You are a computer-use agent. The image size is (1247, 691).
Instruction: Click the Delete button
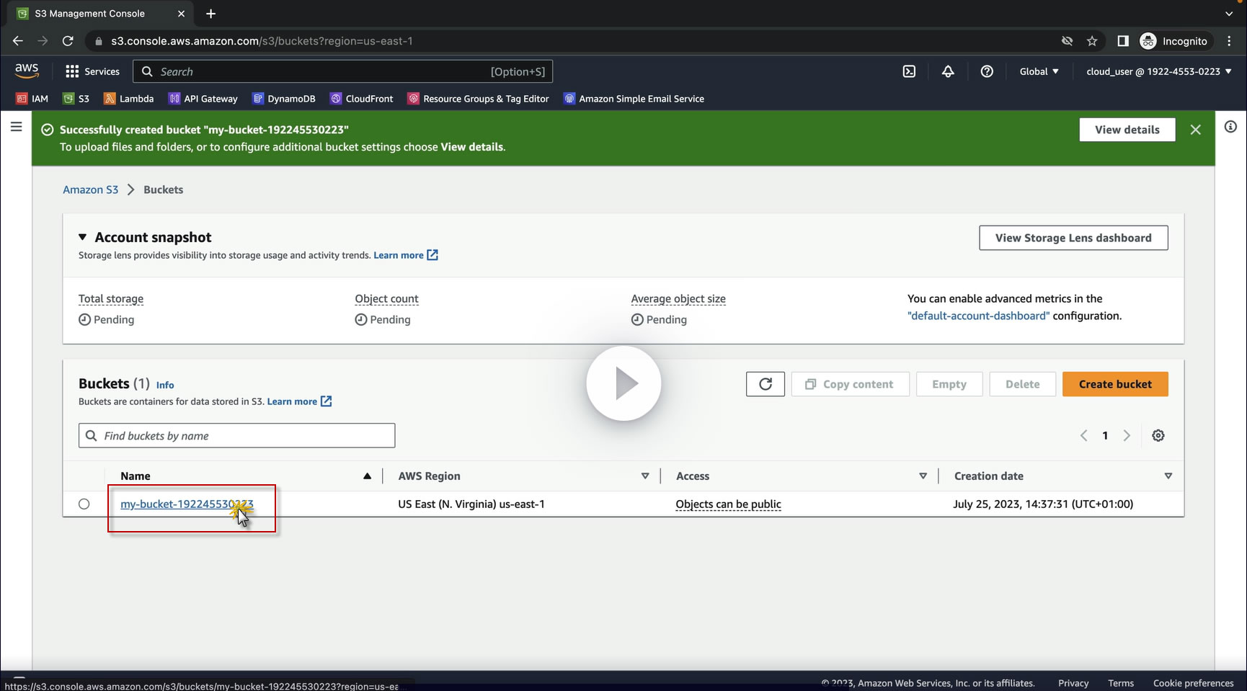tap(1023, 384)
